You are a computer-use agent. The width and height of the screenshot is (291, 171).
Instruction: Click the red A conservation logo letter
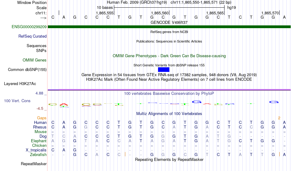64,105
